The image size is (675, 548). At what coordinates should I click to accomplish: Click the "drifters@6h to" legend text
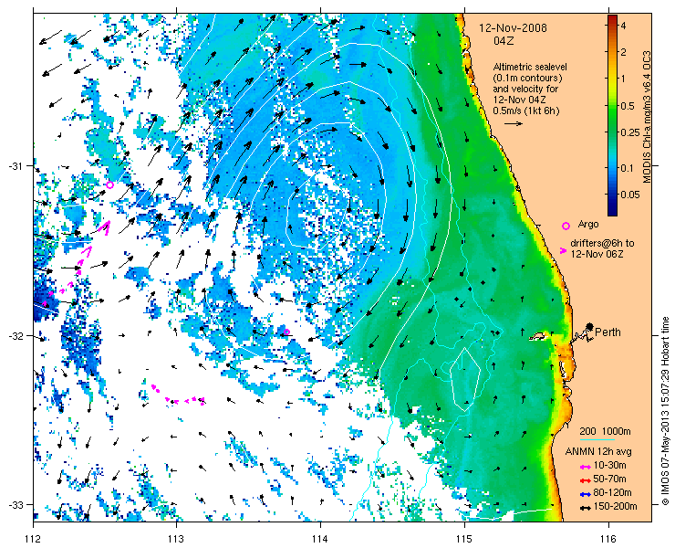tap(602, 243)
